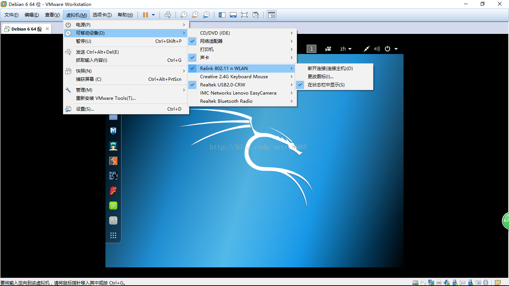Click the console view toolbar icon

click(x=272, y=15)
